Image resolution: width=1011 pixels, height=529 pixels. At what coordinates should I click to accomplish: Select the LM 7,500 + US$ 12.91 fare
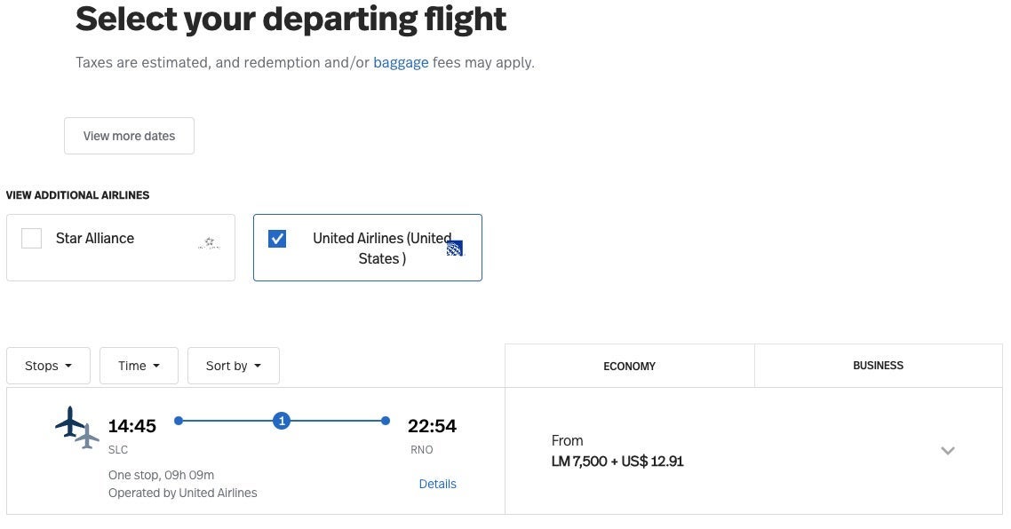(x=617, y=462)
